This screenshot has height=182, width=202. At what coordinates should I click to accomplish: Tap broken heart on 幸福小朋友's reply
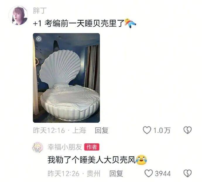click(187, 173)
